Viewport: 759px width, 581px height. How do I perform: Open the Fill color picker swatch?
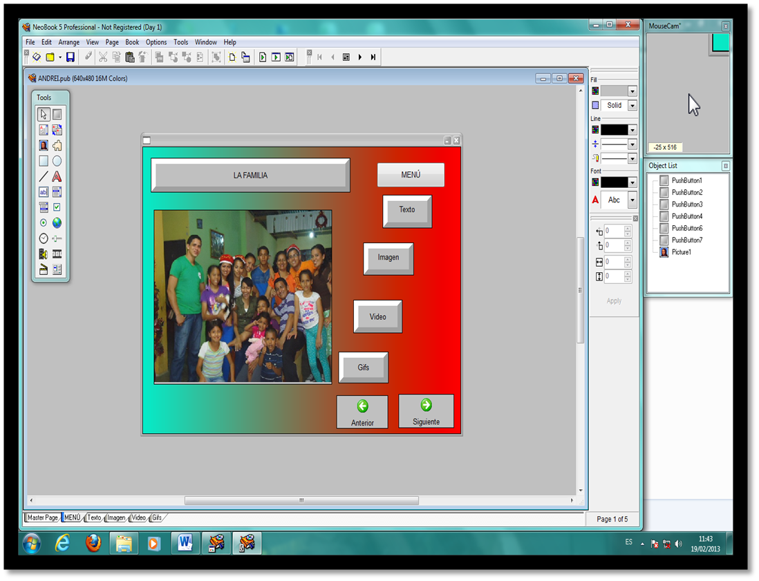point(595,90)
